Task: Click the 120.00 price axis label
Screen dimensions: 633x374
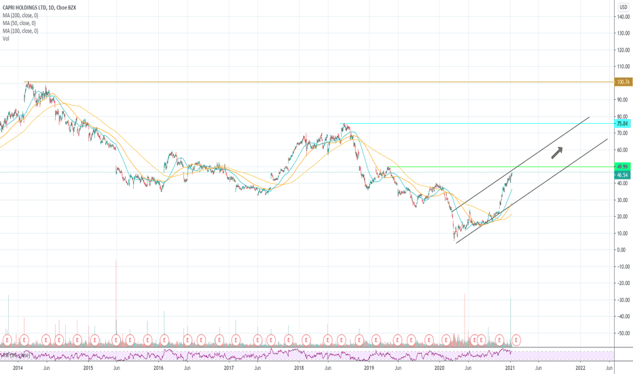Action: [x=623, y=50]
